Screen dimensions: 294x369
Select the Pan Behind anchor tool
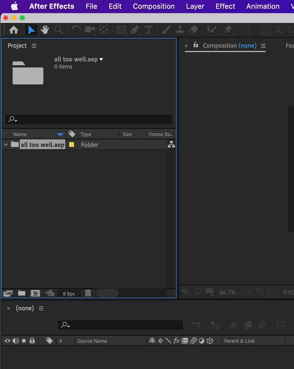[104, 30]
